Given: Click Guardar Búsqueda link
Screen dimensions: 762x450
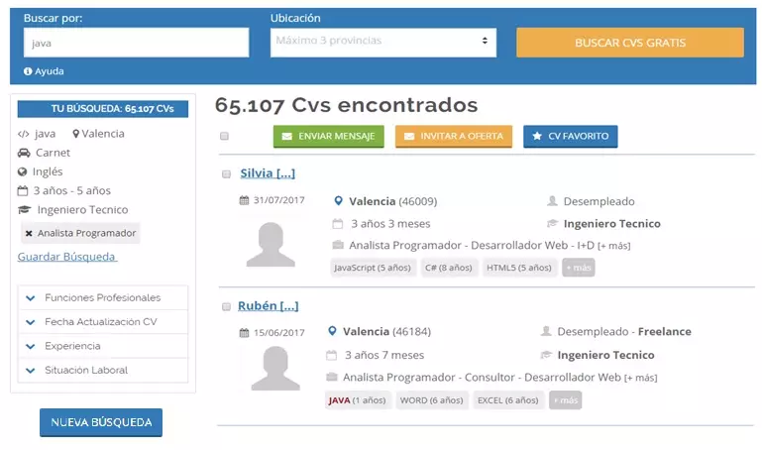Looking at the screenshot, I should 67,257.
